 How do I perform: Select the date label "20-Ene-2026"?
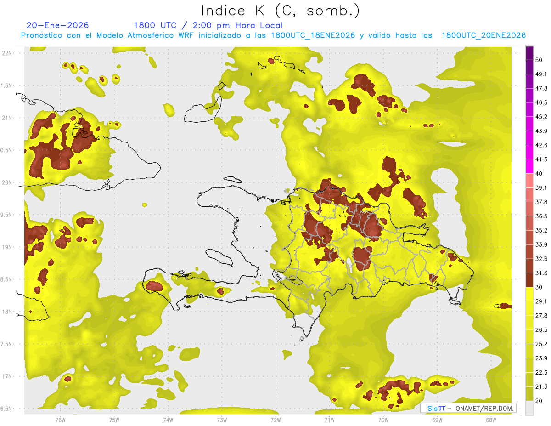58,25
